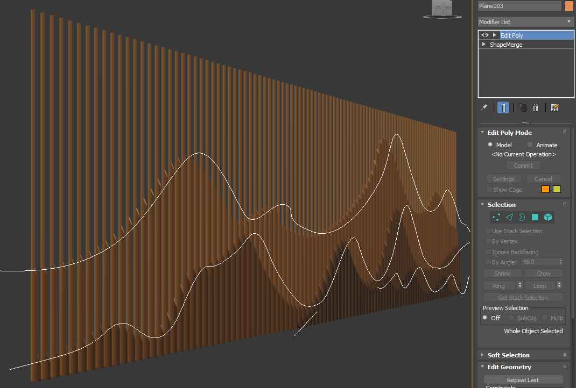Click the Edit Geometry rollout grip dots

tap(564, 367)
